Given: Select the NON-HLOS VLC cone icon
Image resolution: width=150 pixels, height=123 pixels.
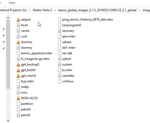Looking at the screenshot, I should (x=18, y=98).
